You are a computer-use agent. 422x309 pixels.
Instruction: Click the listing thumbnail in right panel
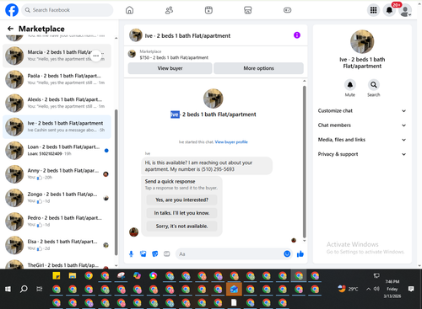362,41
